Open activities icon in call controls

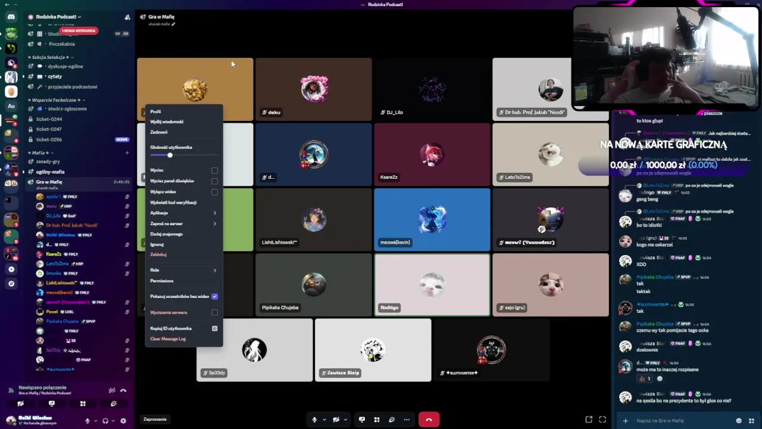377,419
